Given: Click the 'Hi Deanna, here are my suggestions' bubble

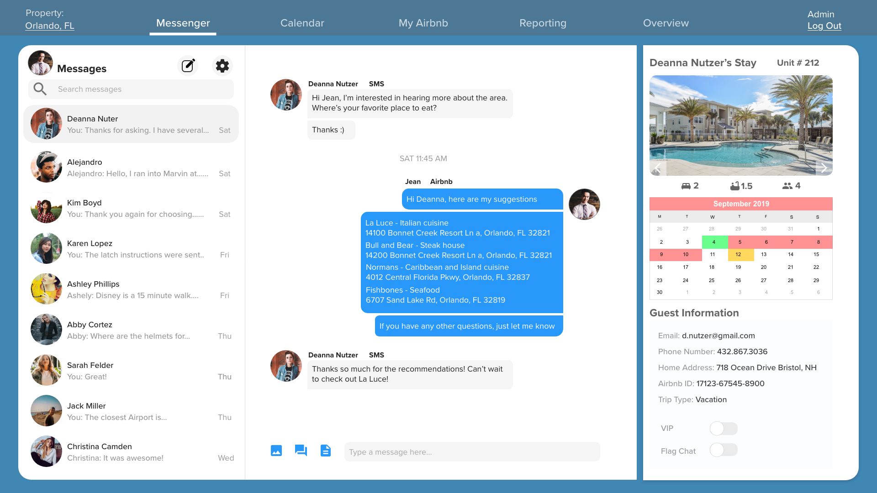Looking at the screenshot, I should click(482, 199).
